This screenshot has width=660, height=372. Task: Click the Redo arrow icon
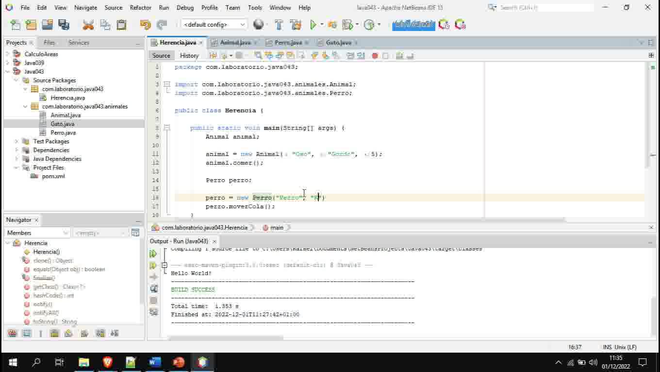[162, 25]
